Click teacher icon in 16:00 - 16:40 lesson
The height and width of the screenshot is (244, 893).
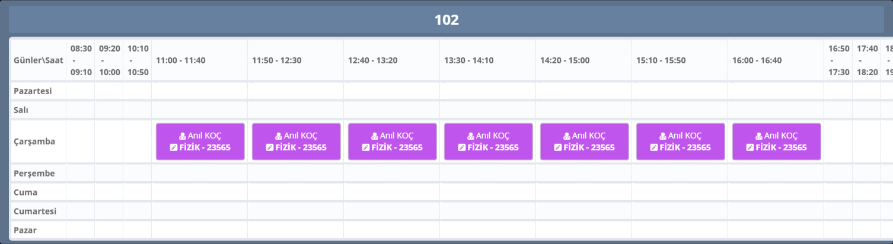click(760, 136)
